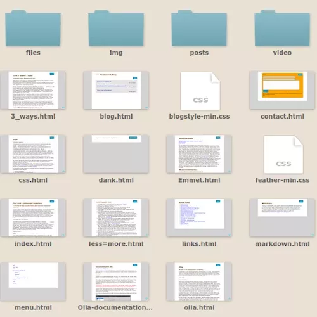Click the 3_ways.html page thumbnail
Screen dimensions: 317x317
pos(33,90)
